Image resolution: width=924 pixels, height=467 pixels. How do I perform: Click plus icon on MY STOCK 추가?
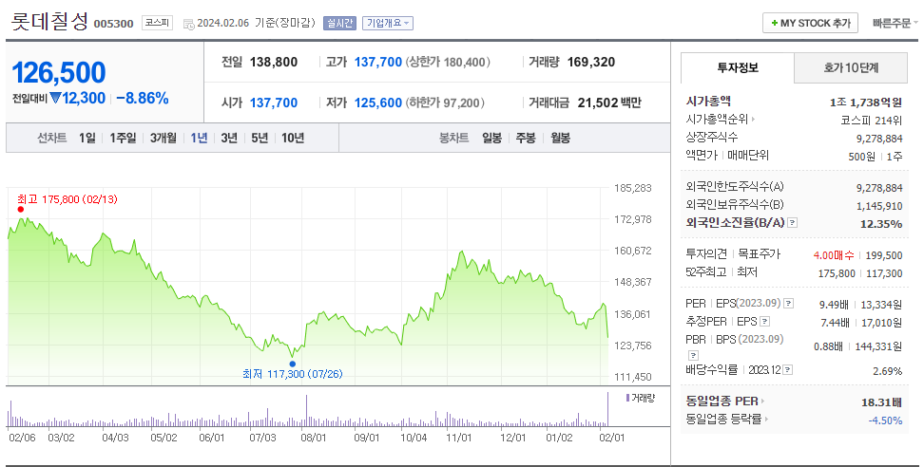[775, 24]
